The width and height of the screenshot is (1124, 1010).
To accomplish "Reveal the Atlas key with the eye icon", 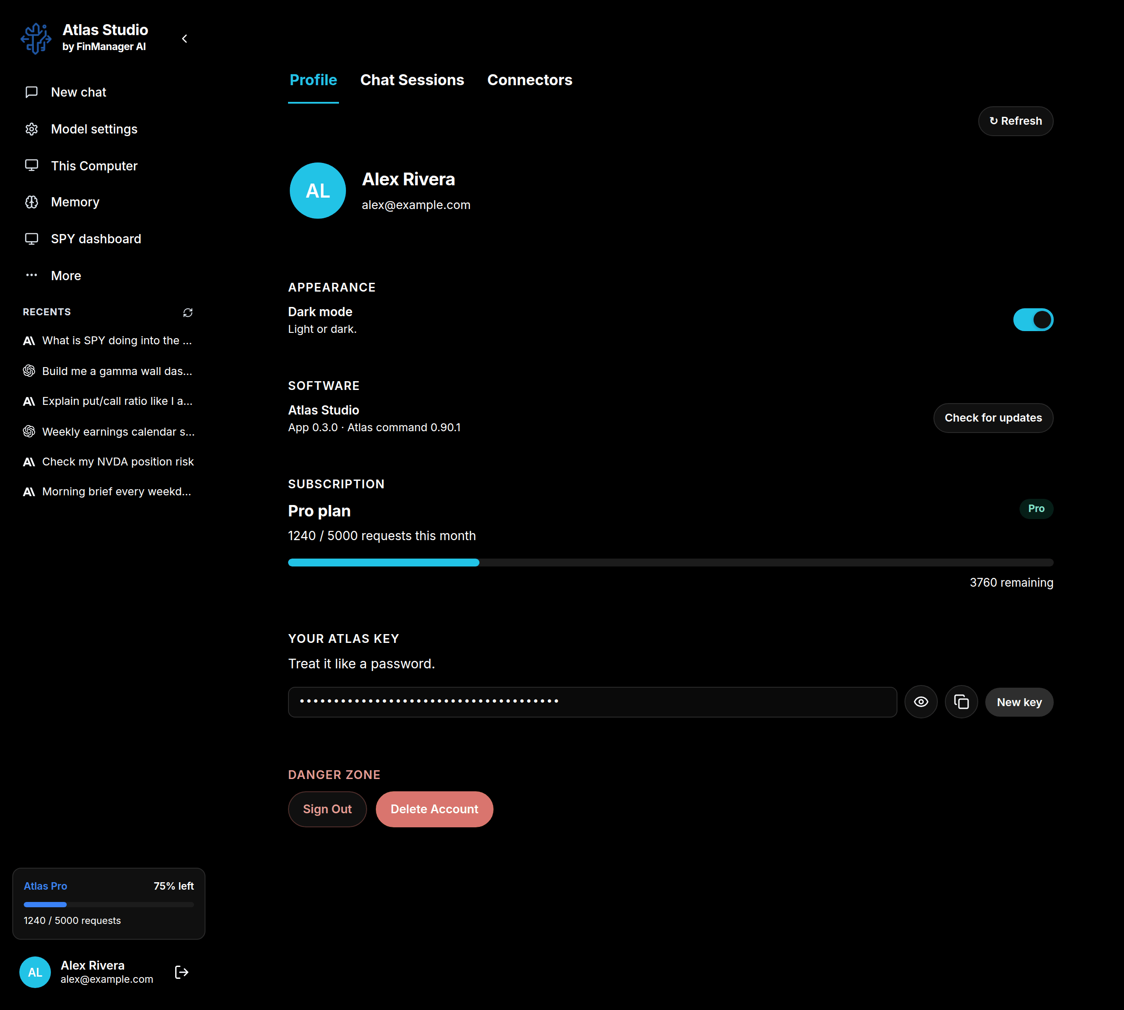I will click(921, 702).
